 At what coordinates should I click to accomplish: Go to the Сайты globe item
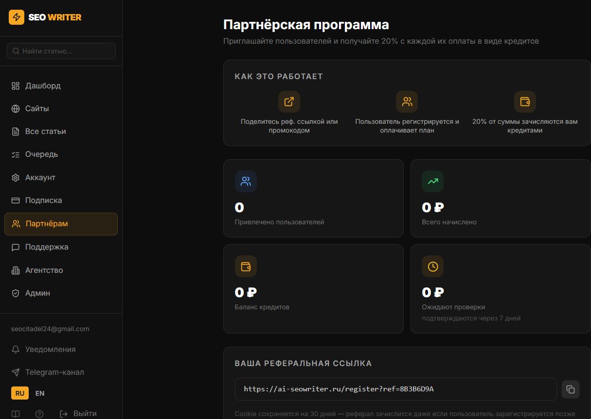point(61,109)
